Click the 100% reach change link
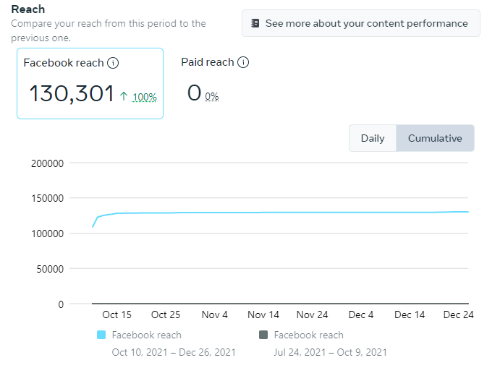This screenshot has width=487, height=368. (145, 97)
